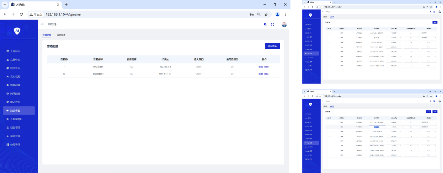
Task: Select the 音箱配置 tab in the large window
Action: [x=47, y=35]
